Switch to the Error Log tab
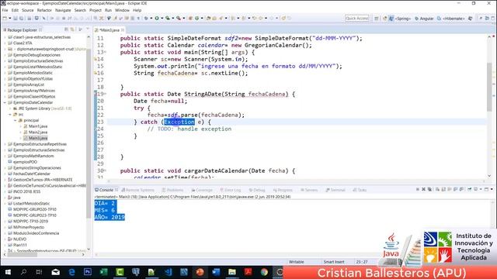The image size is (497, 279). pos(231,190)
